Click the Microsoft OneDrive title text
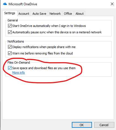Screen dimensions: 116x130 coord(23,4)
